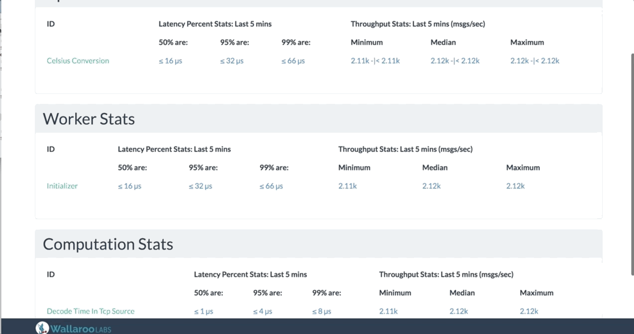Open the Initializer worker link
Image resolution: width=634 pixels, height=334 pixels.
pos(62,186)
